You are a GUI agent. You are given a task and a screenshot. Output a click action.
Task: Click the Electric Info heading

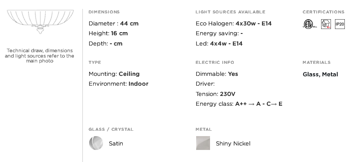pos(215,62)
